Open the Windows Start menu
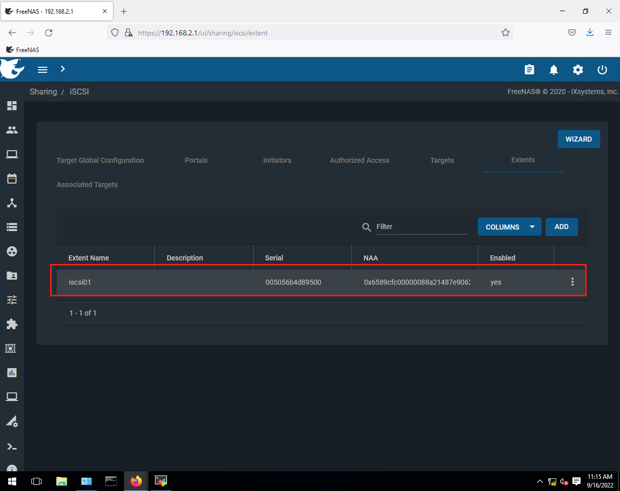The image size is (620, 491). click(12, 481)
